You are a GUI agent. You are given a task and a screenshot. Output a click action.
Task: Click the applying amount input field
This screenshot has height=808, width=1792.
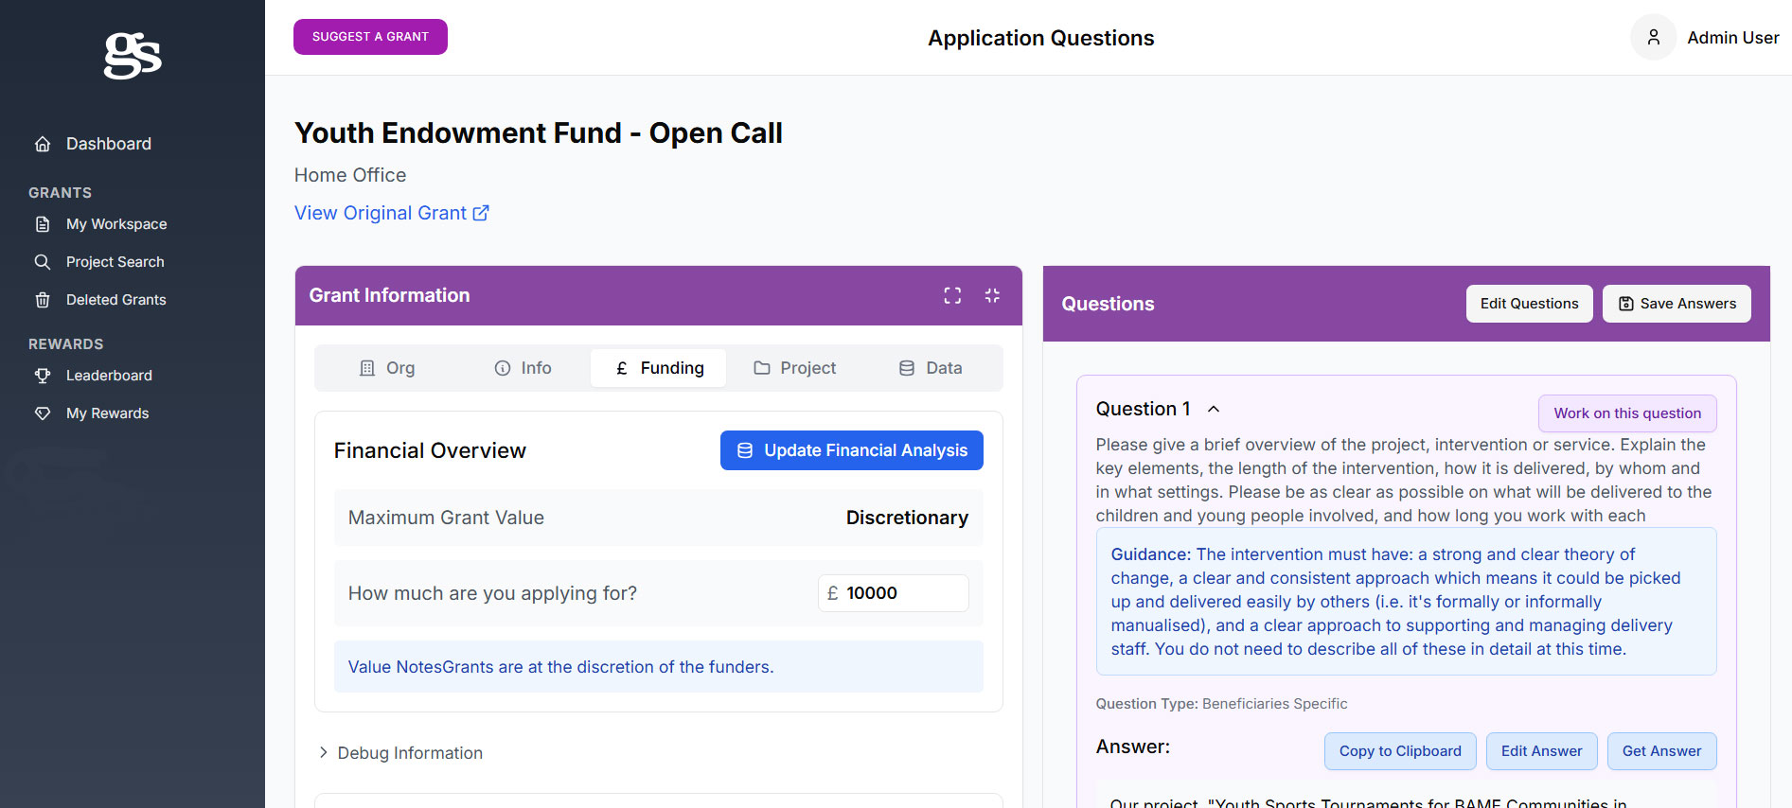click(x=893, y=593)
